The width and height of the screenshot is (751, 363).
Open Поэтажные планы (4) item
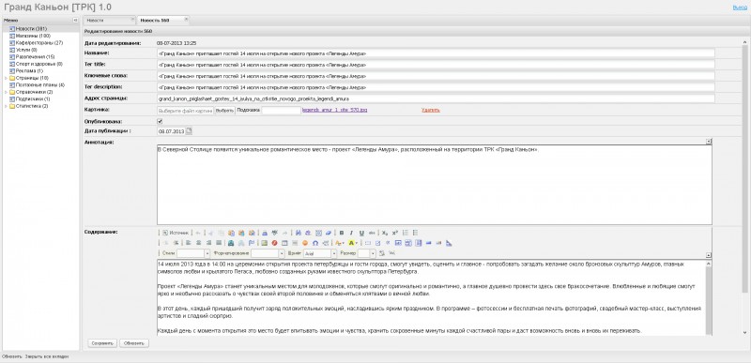(37, 85)
